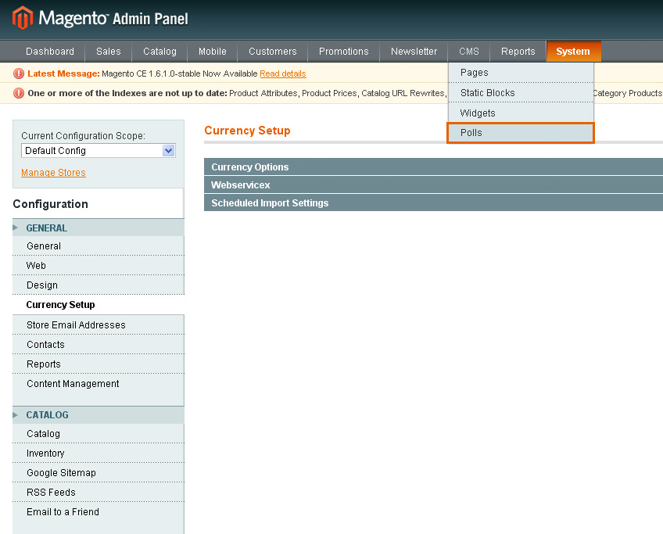Viewport: 663px width, 534px height.
Task: Open the Promotions menu
Action: 344,52
